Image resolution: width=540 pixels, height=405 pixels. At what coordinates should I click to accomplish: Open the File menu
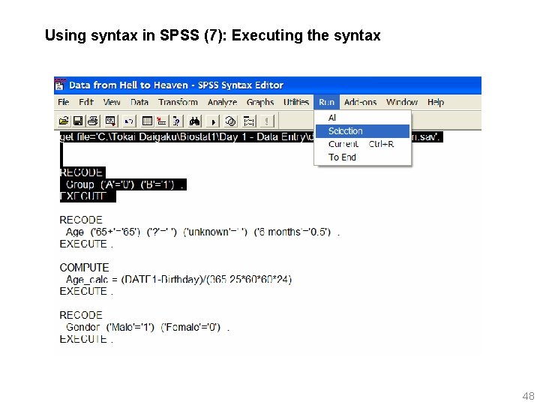63,102
